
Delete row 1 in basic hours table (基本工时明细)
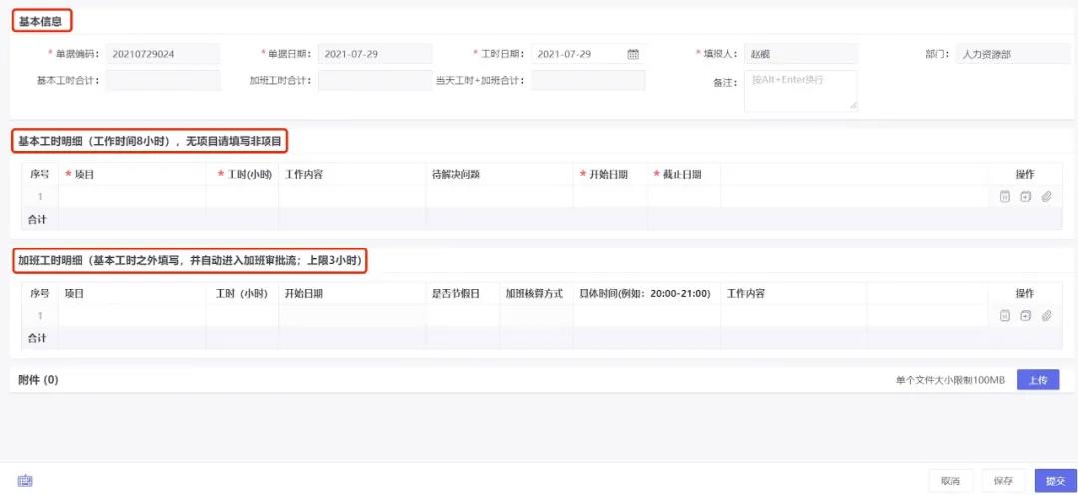[x=1005, y=197]
